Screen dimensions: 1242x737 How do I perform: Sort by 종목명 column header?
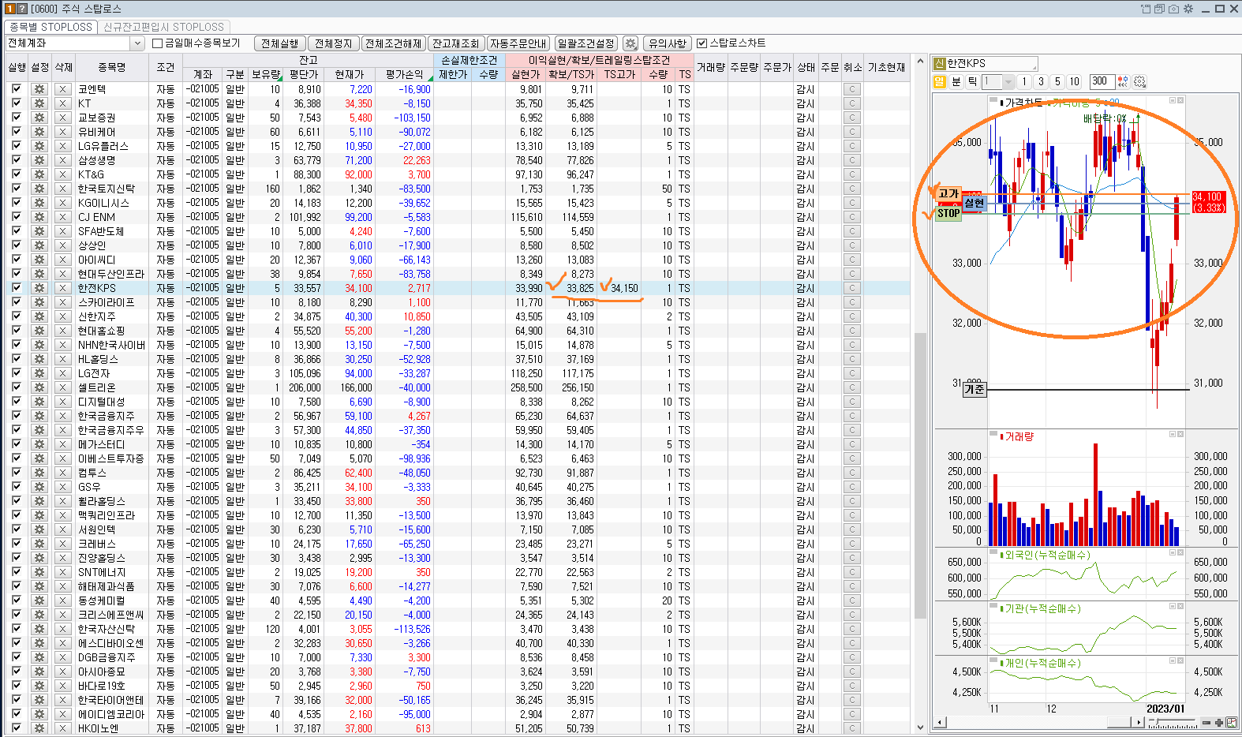[112, 67]
